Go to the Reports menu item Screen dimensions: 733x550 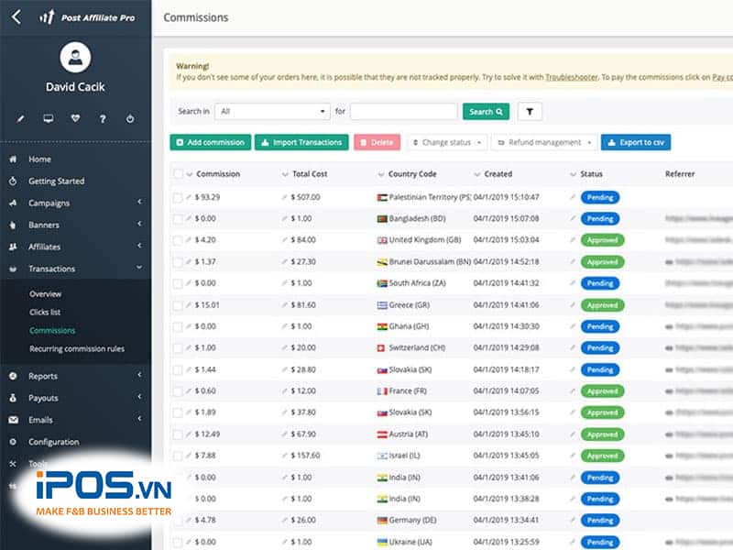[x=43, y=376]
